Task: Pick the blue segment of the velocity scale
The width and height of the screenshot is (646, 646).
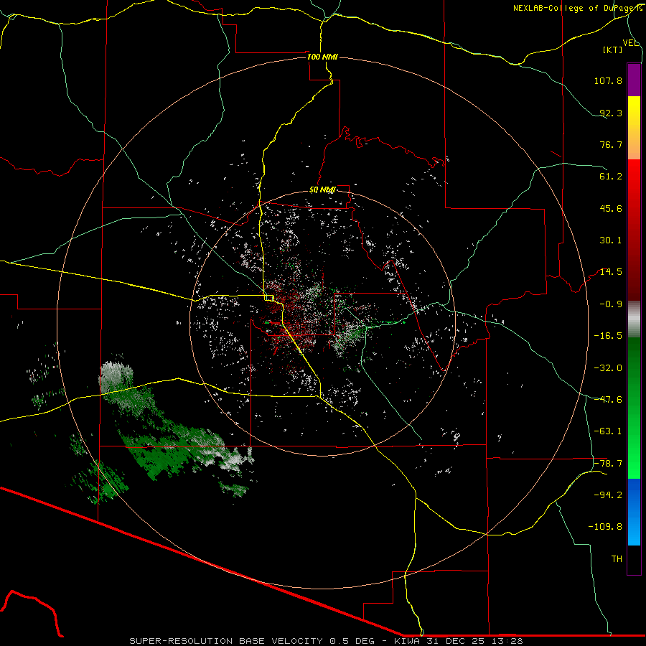Action: click(634, 512)
